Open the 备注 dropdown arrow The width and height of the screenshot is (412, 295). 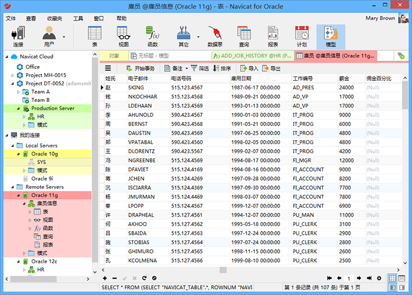click(187, 69)
